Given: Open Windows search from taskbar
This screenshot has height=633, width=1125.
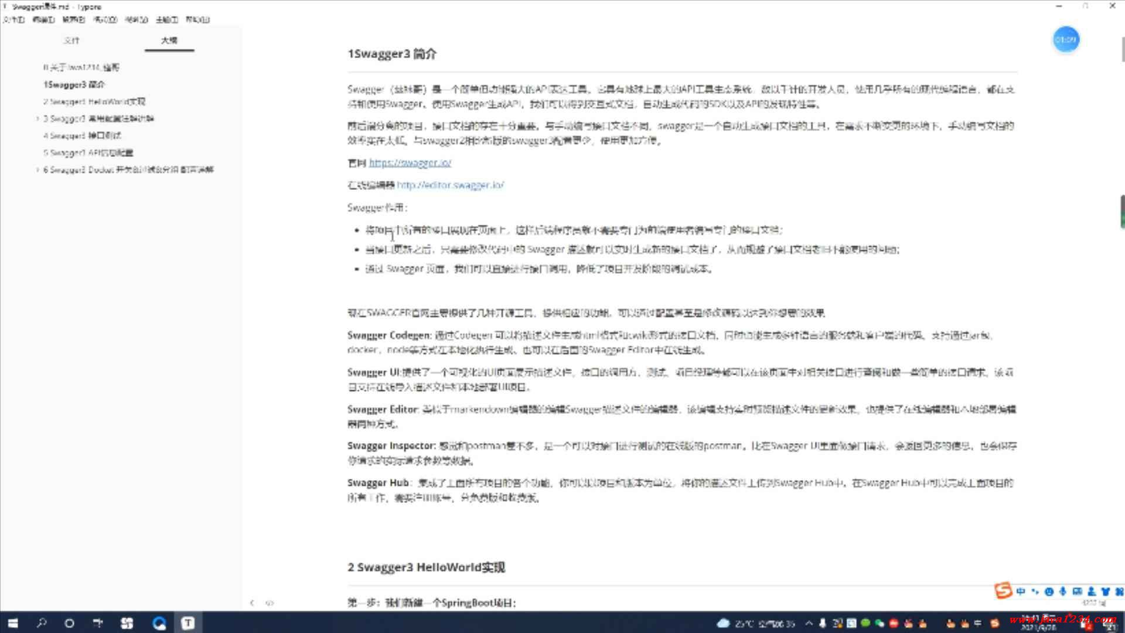Looking at the screenshot, I should 41,623.
